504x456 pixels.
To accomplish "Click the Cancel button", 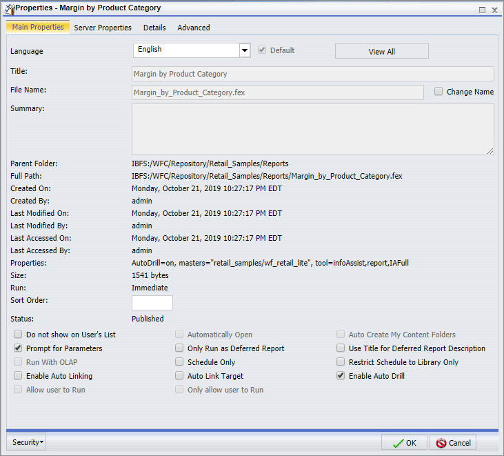I will pyautogui.click(x=453, y=443).
